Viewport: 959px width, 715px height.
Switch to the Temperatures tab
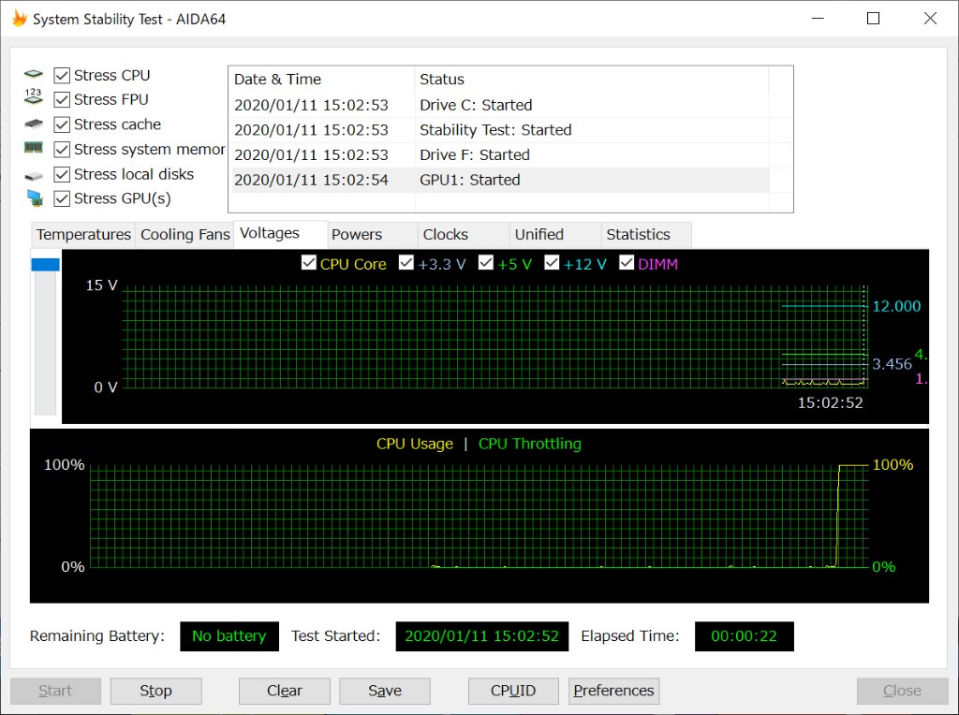pos(83,235)
